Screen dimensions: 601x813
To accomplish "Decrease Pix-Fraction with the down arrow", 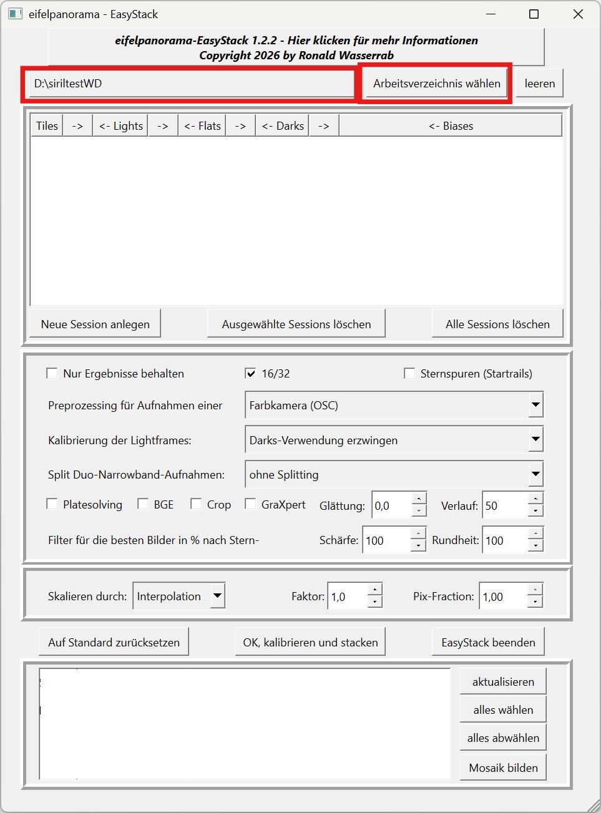I will tap(535, 603).
